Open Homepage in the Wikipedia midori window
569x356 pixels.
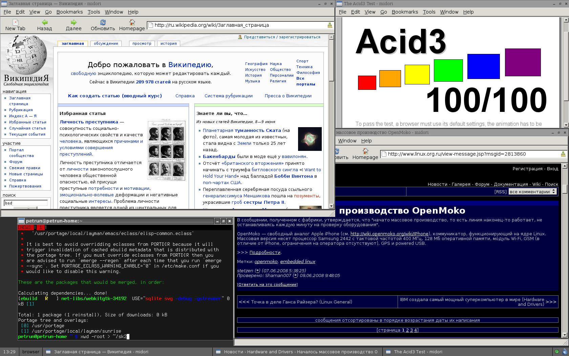[132, 25]
